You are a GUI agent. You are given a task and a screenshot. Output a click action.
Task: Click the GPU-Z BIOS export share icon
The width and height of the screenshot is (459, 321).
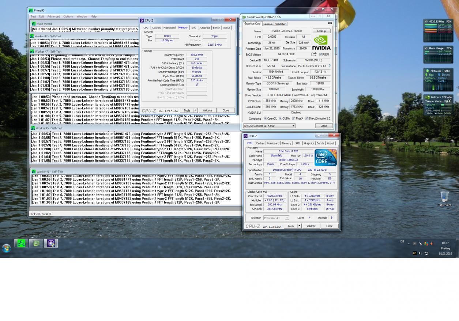(x=313, y=54)
